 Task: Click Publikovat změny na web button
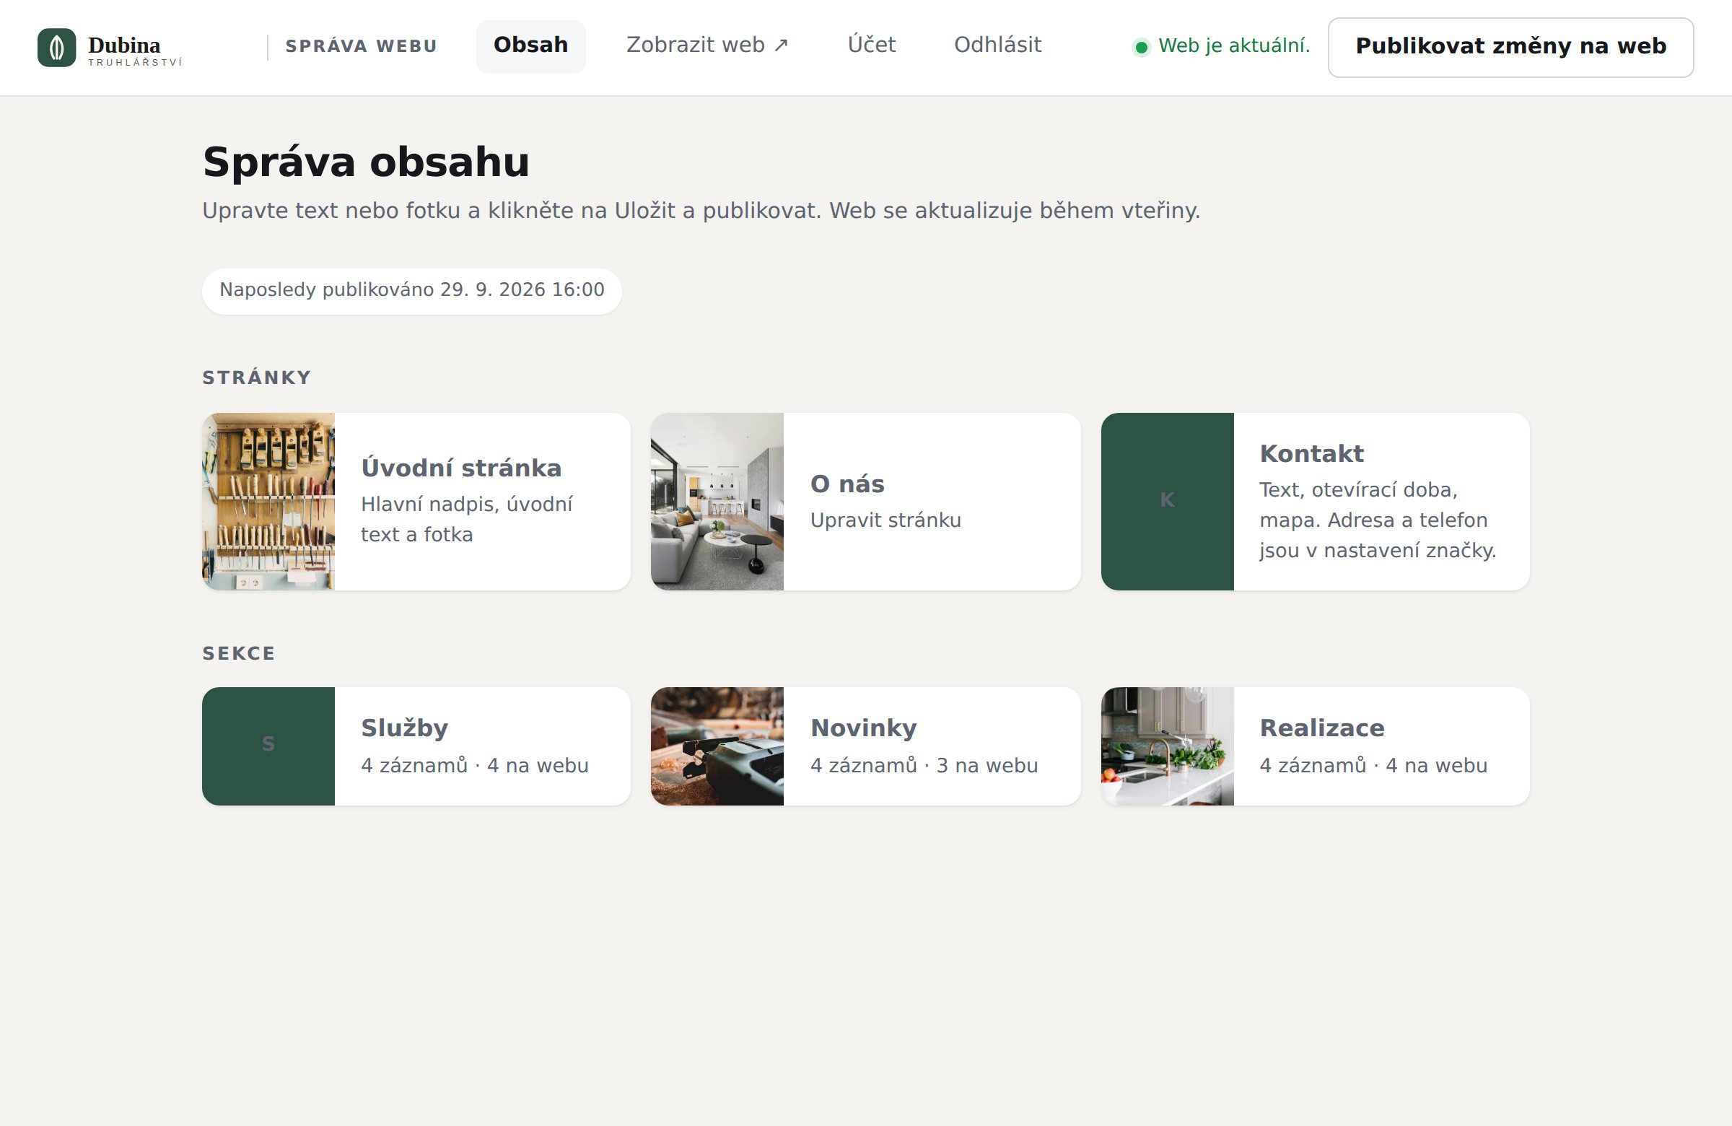click(1510, 47)
